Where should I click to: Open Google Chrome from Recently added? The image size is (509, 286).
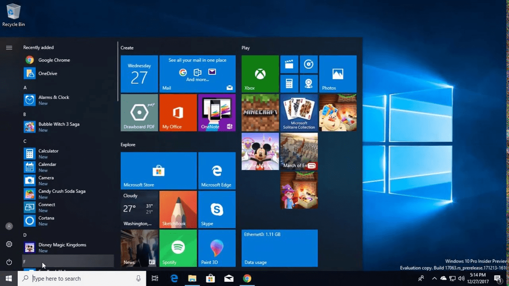(x=54, y=60)
